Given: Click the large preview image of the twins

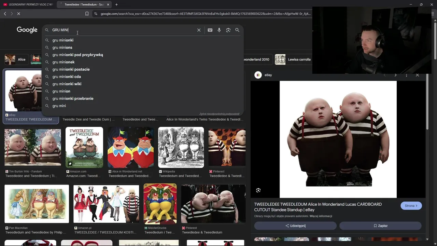Looking at the screenshot, I should 338,139.
